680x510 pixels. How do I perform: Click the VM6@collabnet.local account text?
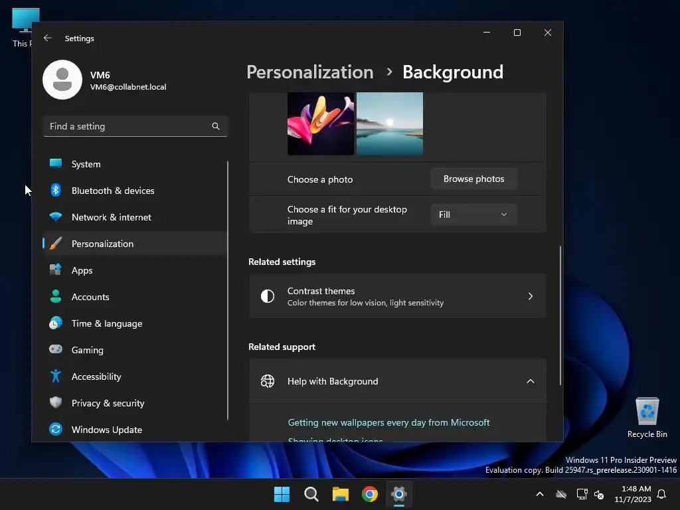[x=128, y=87]
